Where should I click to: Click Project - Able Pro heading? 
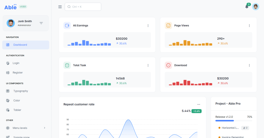point(228,104)
